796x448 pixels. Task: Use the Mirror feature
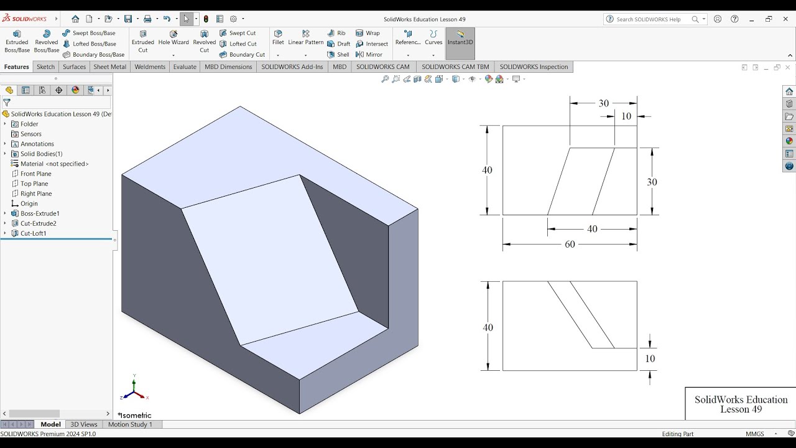369,54
